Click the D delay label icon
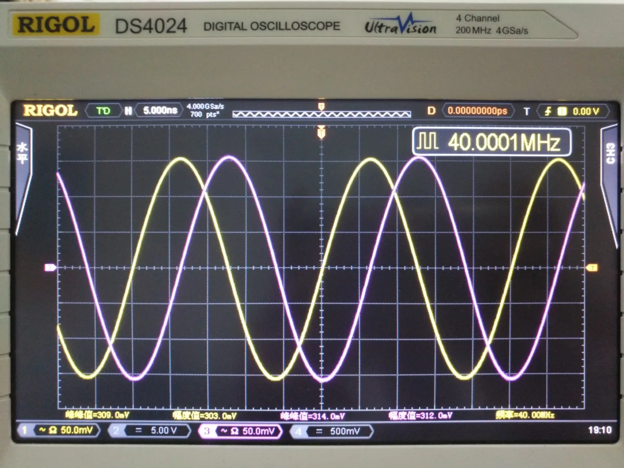The height and width of the screenshot is (468, 624). tap(432, 111)
